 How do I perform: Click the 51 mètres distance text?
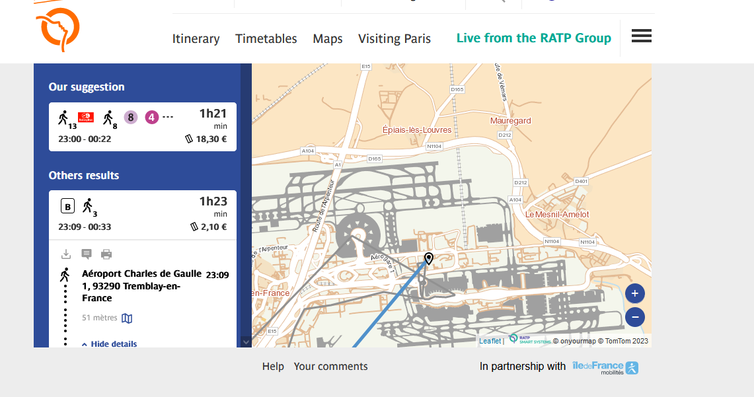[x=100, y=318]
